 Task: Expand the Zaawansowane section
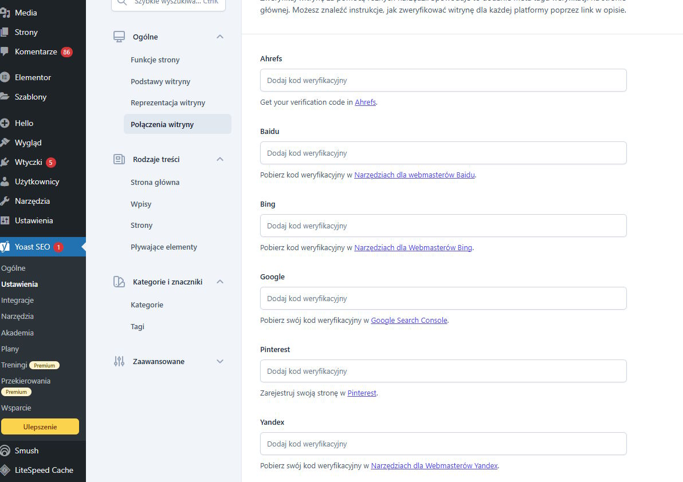(219, 361)
